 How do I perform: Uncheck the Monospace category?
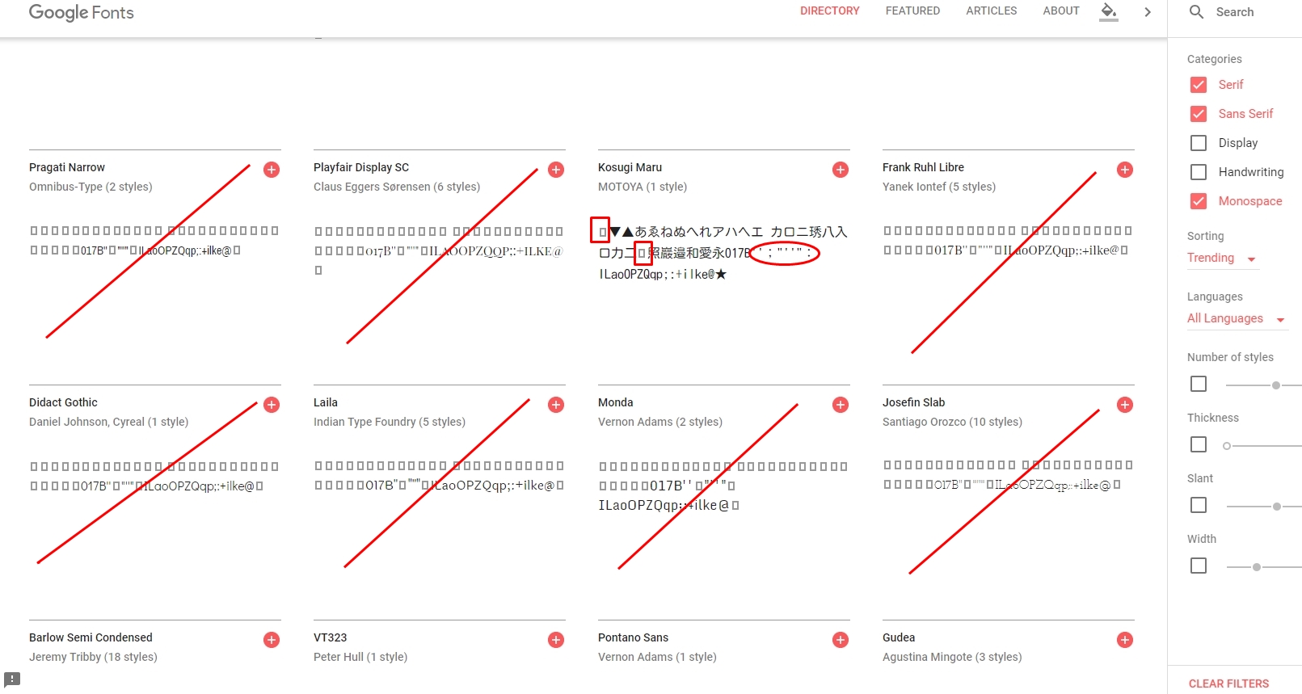pyautogui.click(x=1199, y=201)
